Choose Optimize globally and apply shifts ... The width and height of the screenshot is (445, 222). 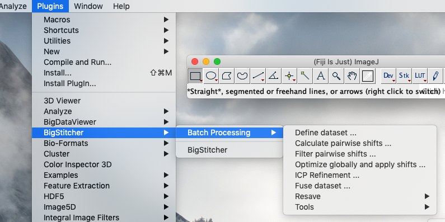click(360, 164)
